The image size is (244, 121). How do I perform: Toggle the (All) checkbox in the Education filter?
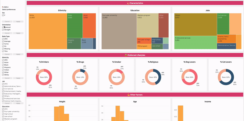[3, 109]
